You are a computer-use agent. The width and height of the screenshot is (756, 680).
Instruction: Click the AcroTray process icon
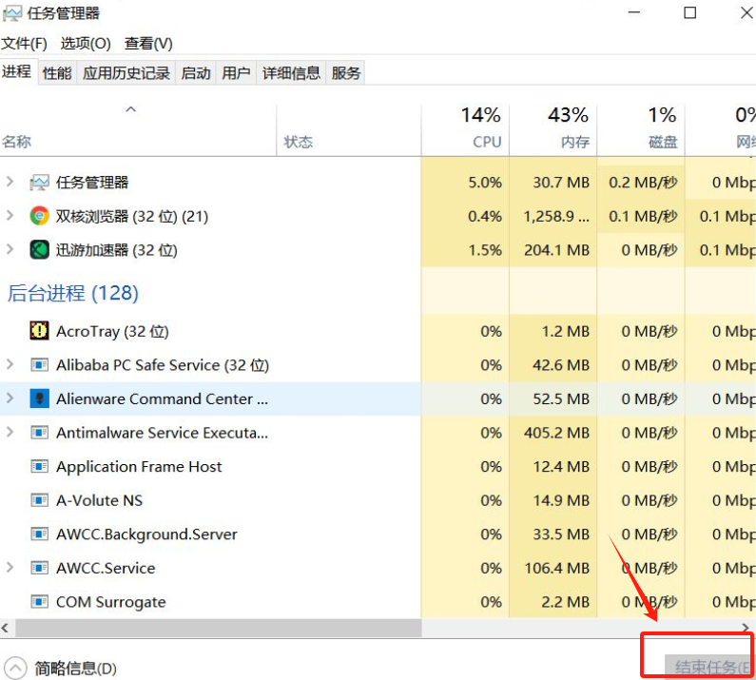point(39,331)
